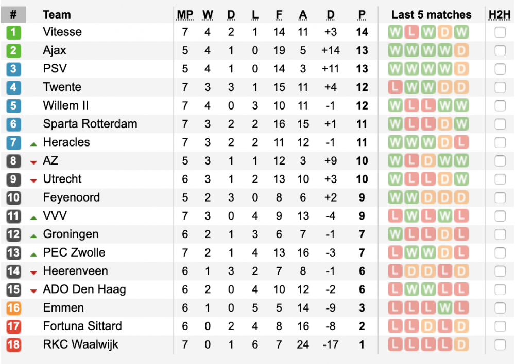Click Feyenoord's first win badge in form column

point(394,197)
